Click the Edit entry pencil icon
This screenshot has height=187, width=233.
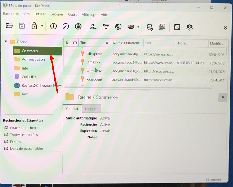click(66, 26)
